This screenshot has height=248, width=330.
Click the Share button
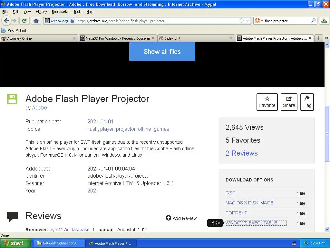tap(289, 102)
